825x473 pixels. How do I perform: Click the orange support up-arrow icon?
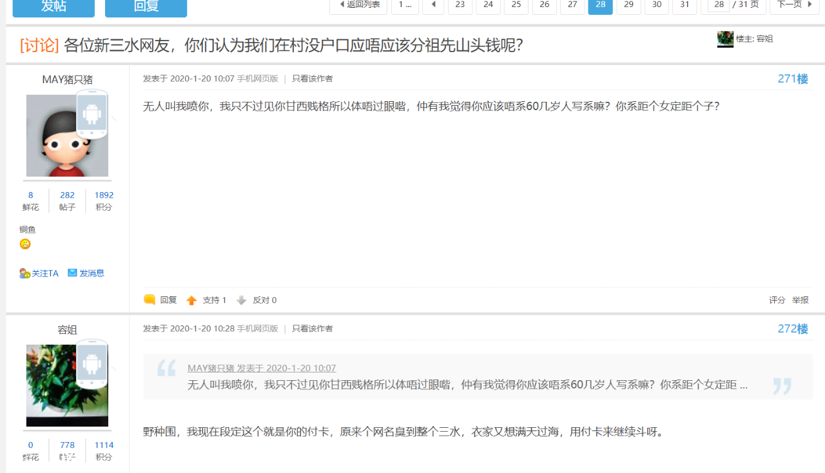pos(191,300)
